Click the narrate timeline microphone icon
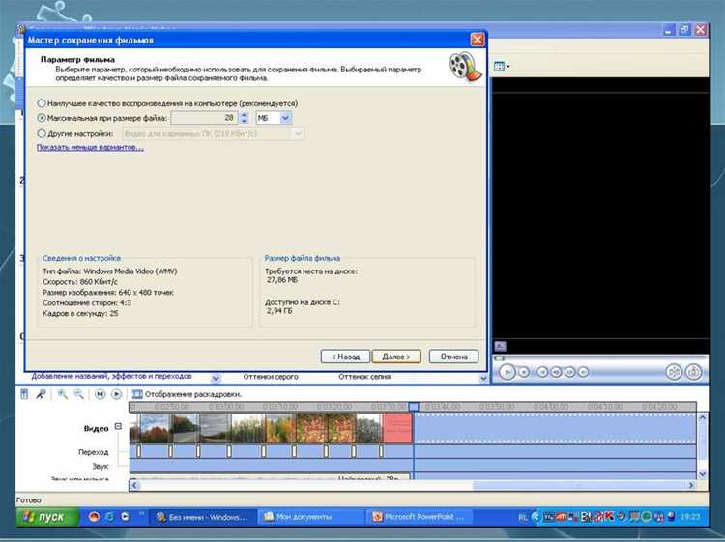This screenshot has width=725, height=542. click(42, 394)
